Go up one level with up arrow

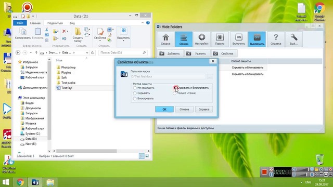pyautogui.click(x=36, y=52)
